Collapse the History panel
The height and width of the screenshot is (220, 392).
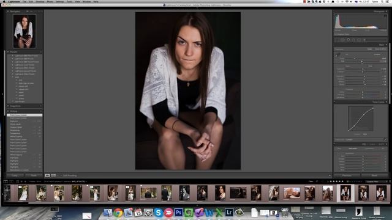click(8, 111)
